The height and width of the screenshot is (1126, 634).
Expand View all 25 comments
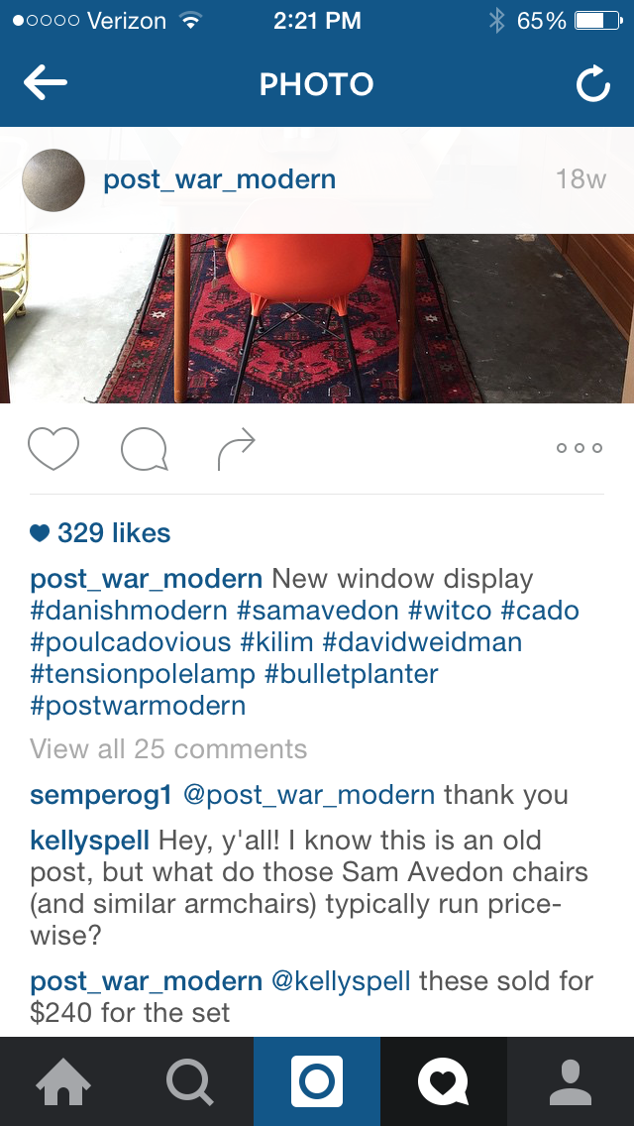pos(168,749)
